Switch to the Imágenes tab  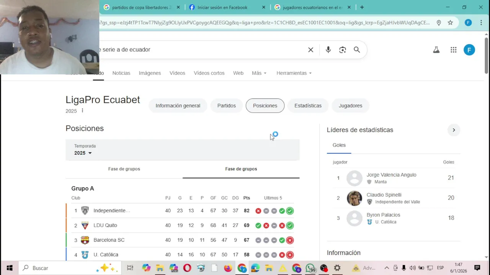click(150, 73)
